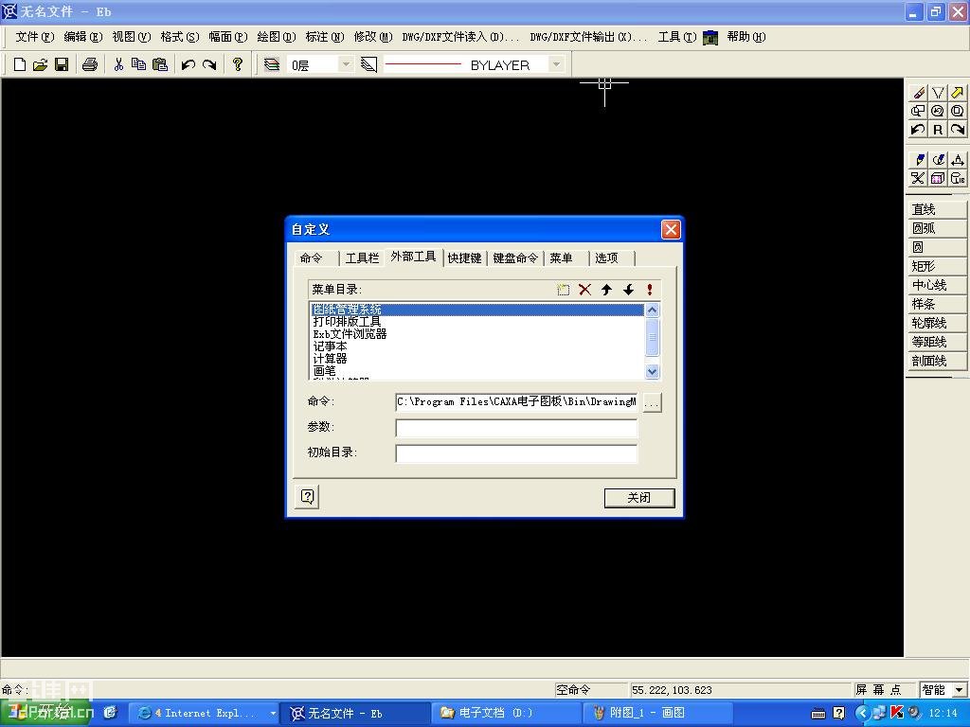Click the 参数 input field

(516, 428)
